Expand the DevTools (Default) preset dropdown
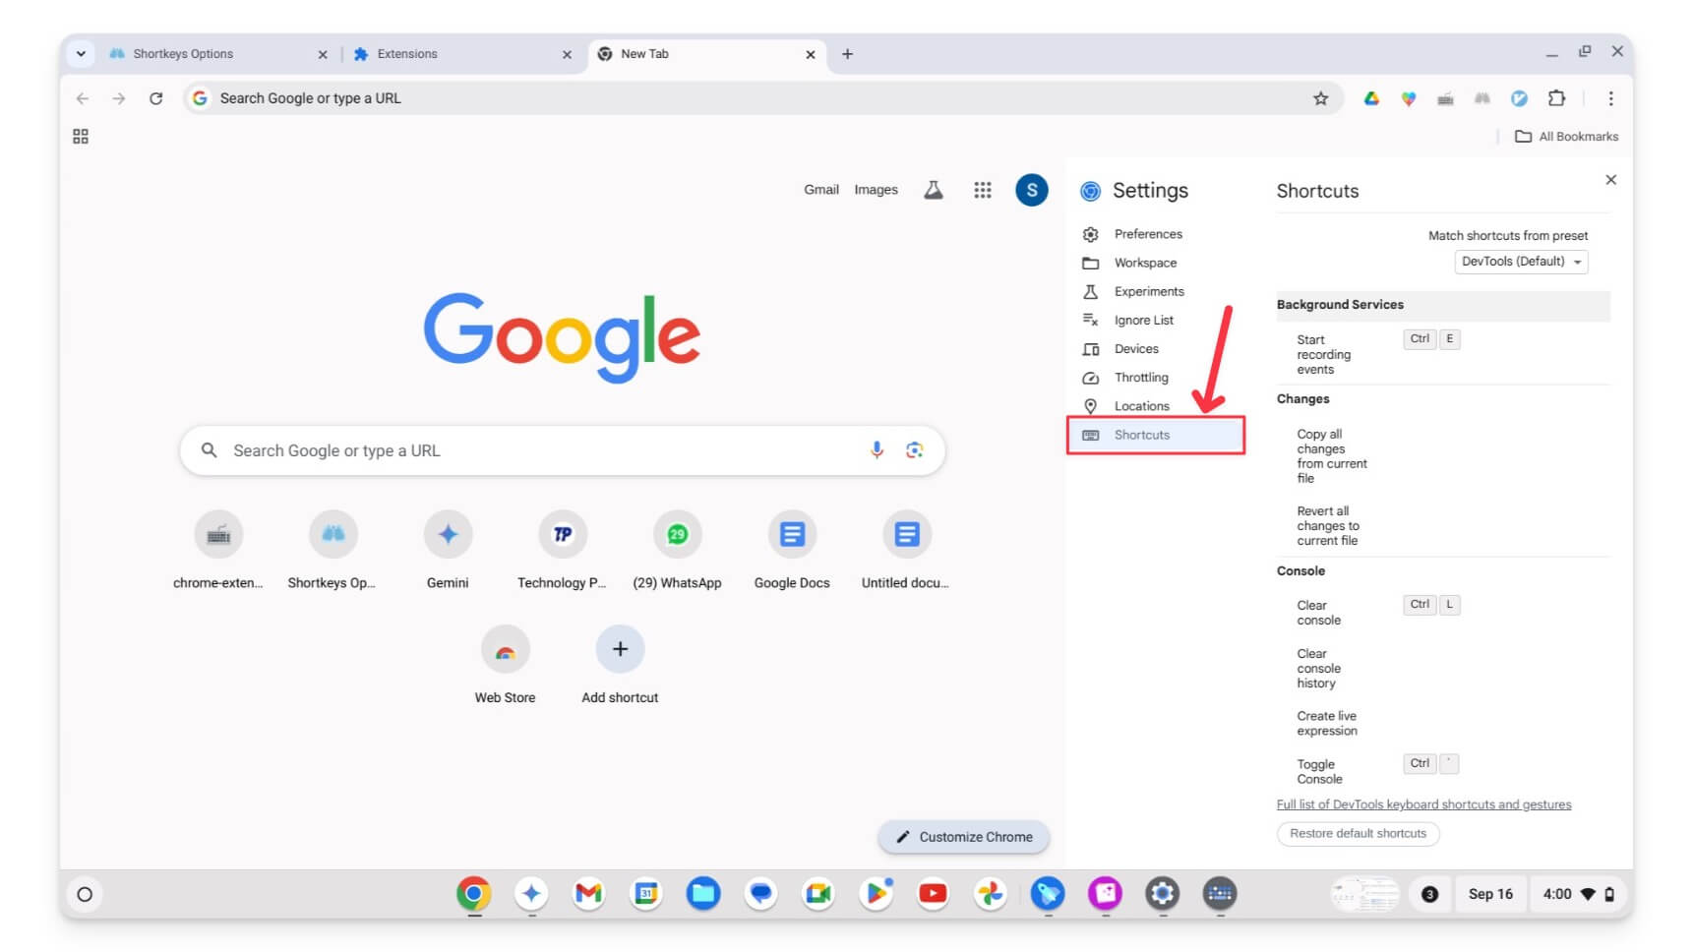 pyautogui.click(x=1521, y=262)
